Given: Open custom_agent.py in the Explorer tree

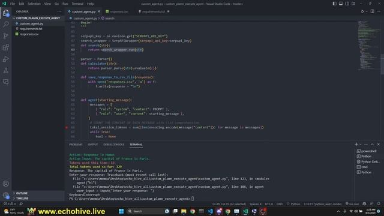Looking at the screenshot, I should 31,23.
